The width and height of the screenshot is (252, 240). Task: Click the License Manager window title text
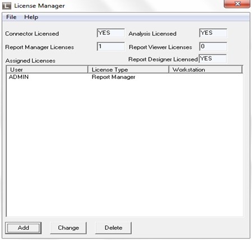point(39,6)
